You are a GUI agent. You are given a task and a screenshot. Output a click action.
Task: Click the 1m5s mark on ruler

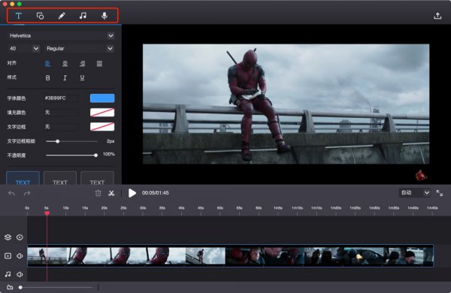click(x=278, y=208)
